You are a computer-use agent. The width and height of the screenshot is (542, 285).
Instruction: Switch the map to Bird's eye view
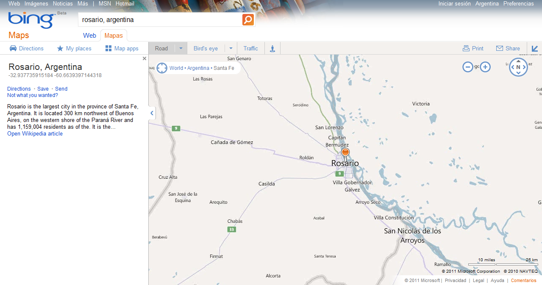[206, 48]
